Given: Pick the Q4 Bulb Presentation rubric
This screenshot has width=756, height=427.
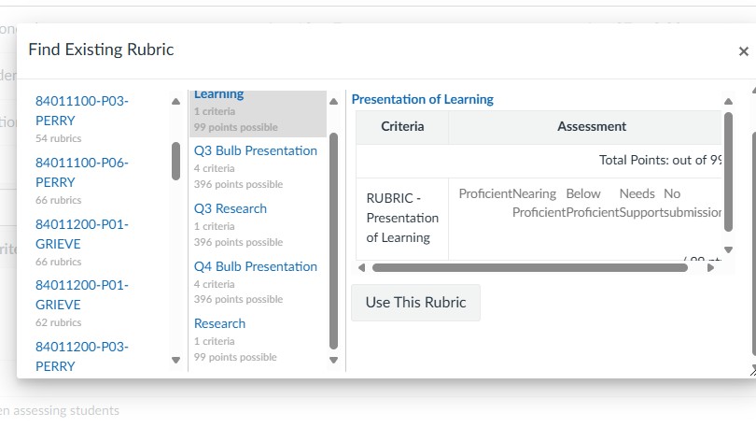Looking at the screenshot, I should pyautogui.click(x=255, y=266).
